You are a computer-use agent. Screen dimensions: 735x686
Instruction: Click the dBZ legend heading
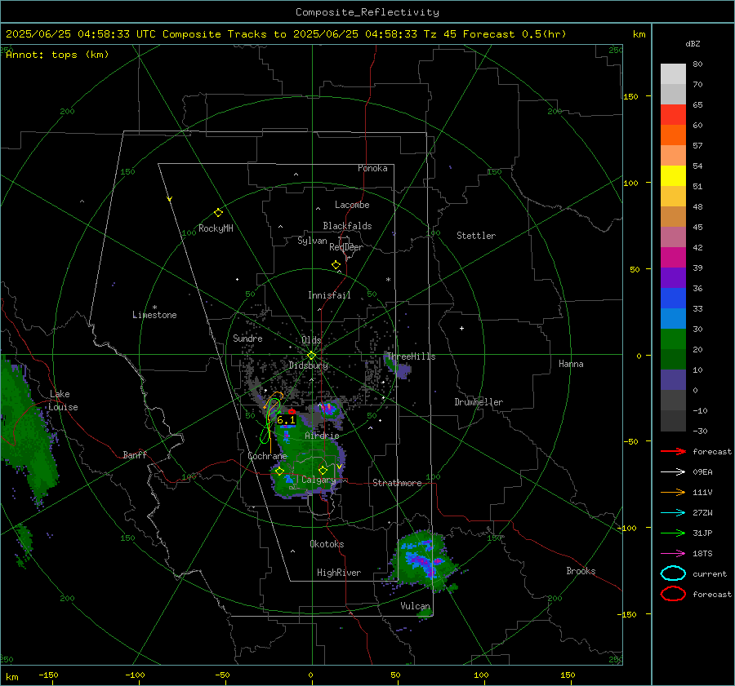693,43
